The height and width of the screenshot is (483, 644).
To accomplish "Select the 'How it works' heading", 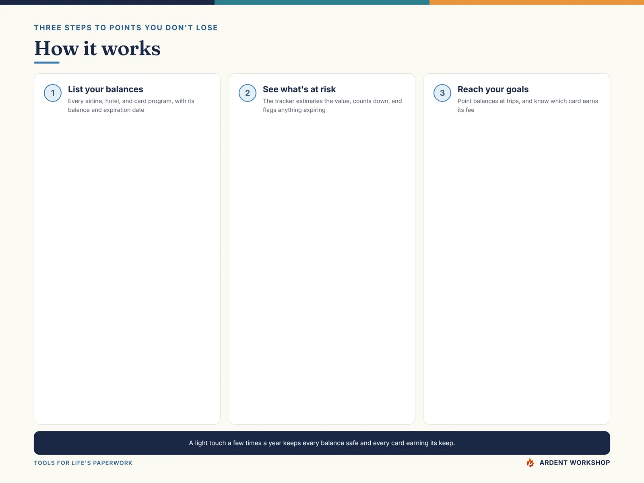I will click(97, 48).
